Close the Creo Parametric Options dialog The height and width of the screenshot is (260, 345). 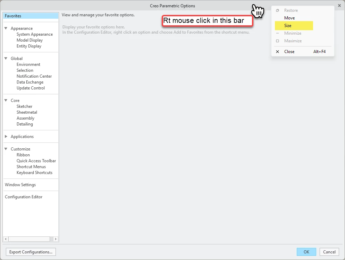(x=339, y=6)
